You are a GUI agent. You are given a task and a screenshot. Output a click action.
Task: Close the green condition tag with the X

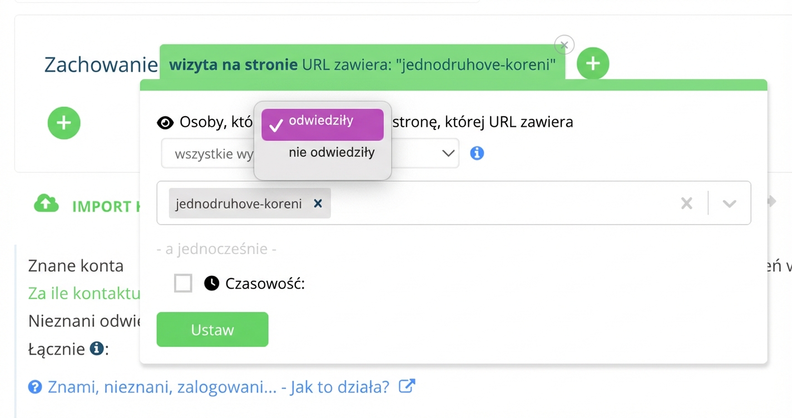[564, 45]
